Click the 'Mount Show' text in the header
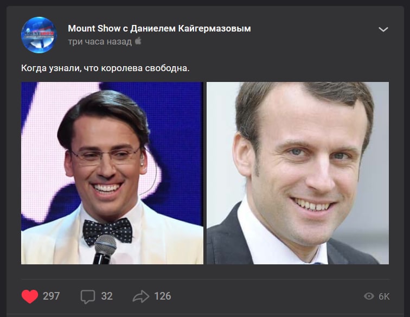The width and height of the screenshot is (410, 317). pos(94,28)
